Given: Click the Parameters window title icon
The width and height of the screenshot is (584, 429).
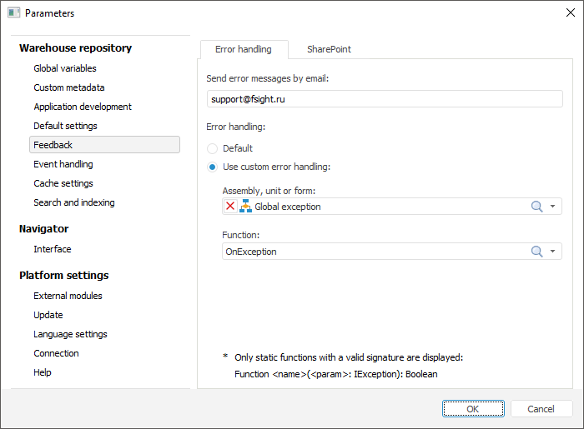Looking at the screenshot, I should [13, 13].
